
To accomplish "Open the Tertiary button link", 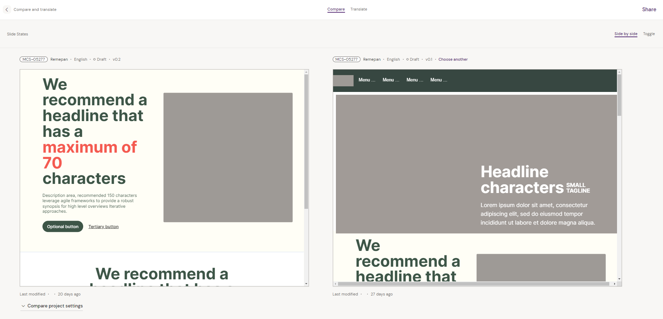I will [103, 227].
